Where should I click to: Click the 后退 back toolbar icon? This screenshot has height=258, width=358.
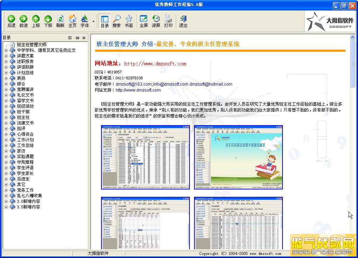pyautogui.click(x=11, y=21)
